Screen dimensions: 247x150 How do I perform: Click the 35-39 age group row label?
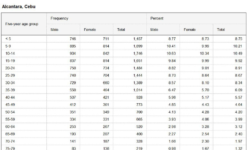pos(10,90)
